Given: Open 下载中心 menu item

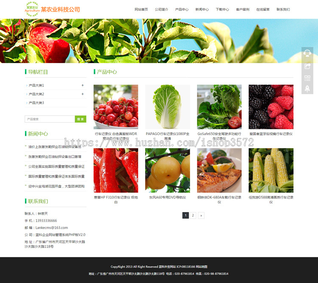Looking at the screenshot, I should point(223,9).
